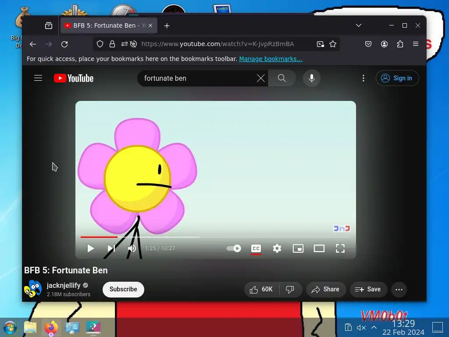Screen dimensions: 449x337
Task: Click Firefox icon in the taskbar
Action: point(51,327)
